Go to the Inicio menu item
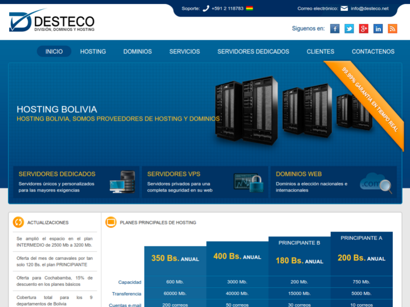410x307 pixels. (54, 51)
